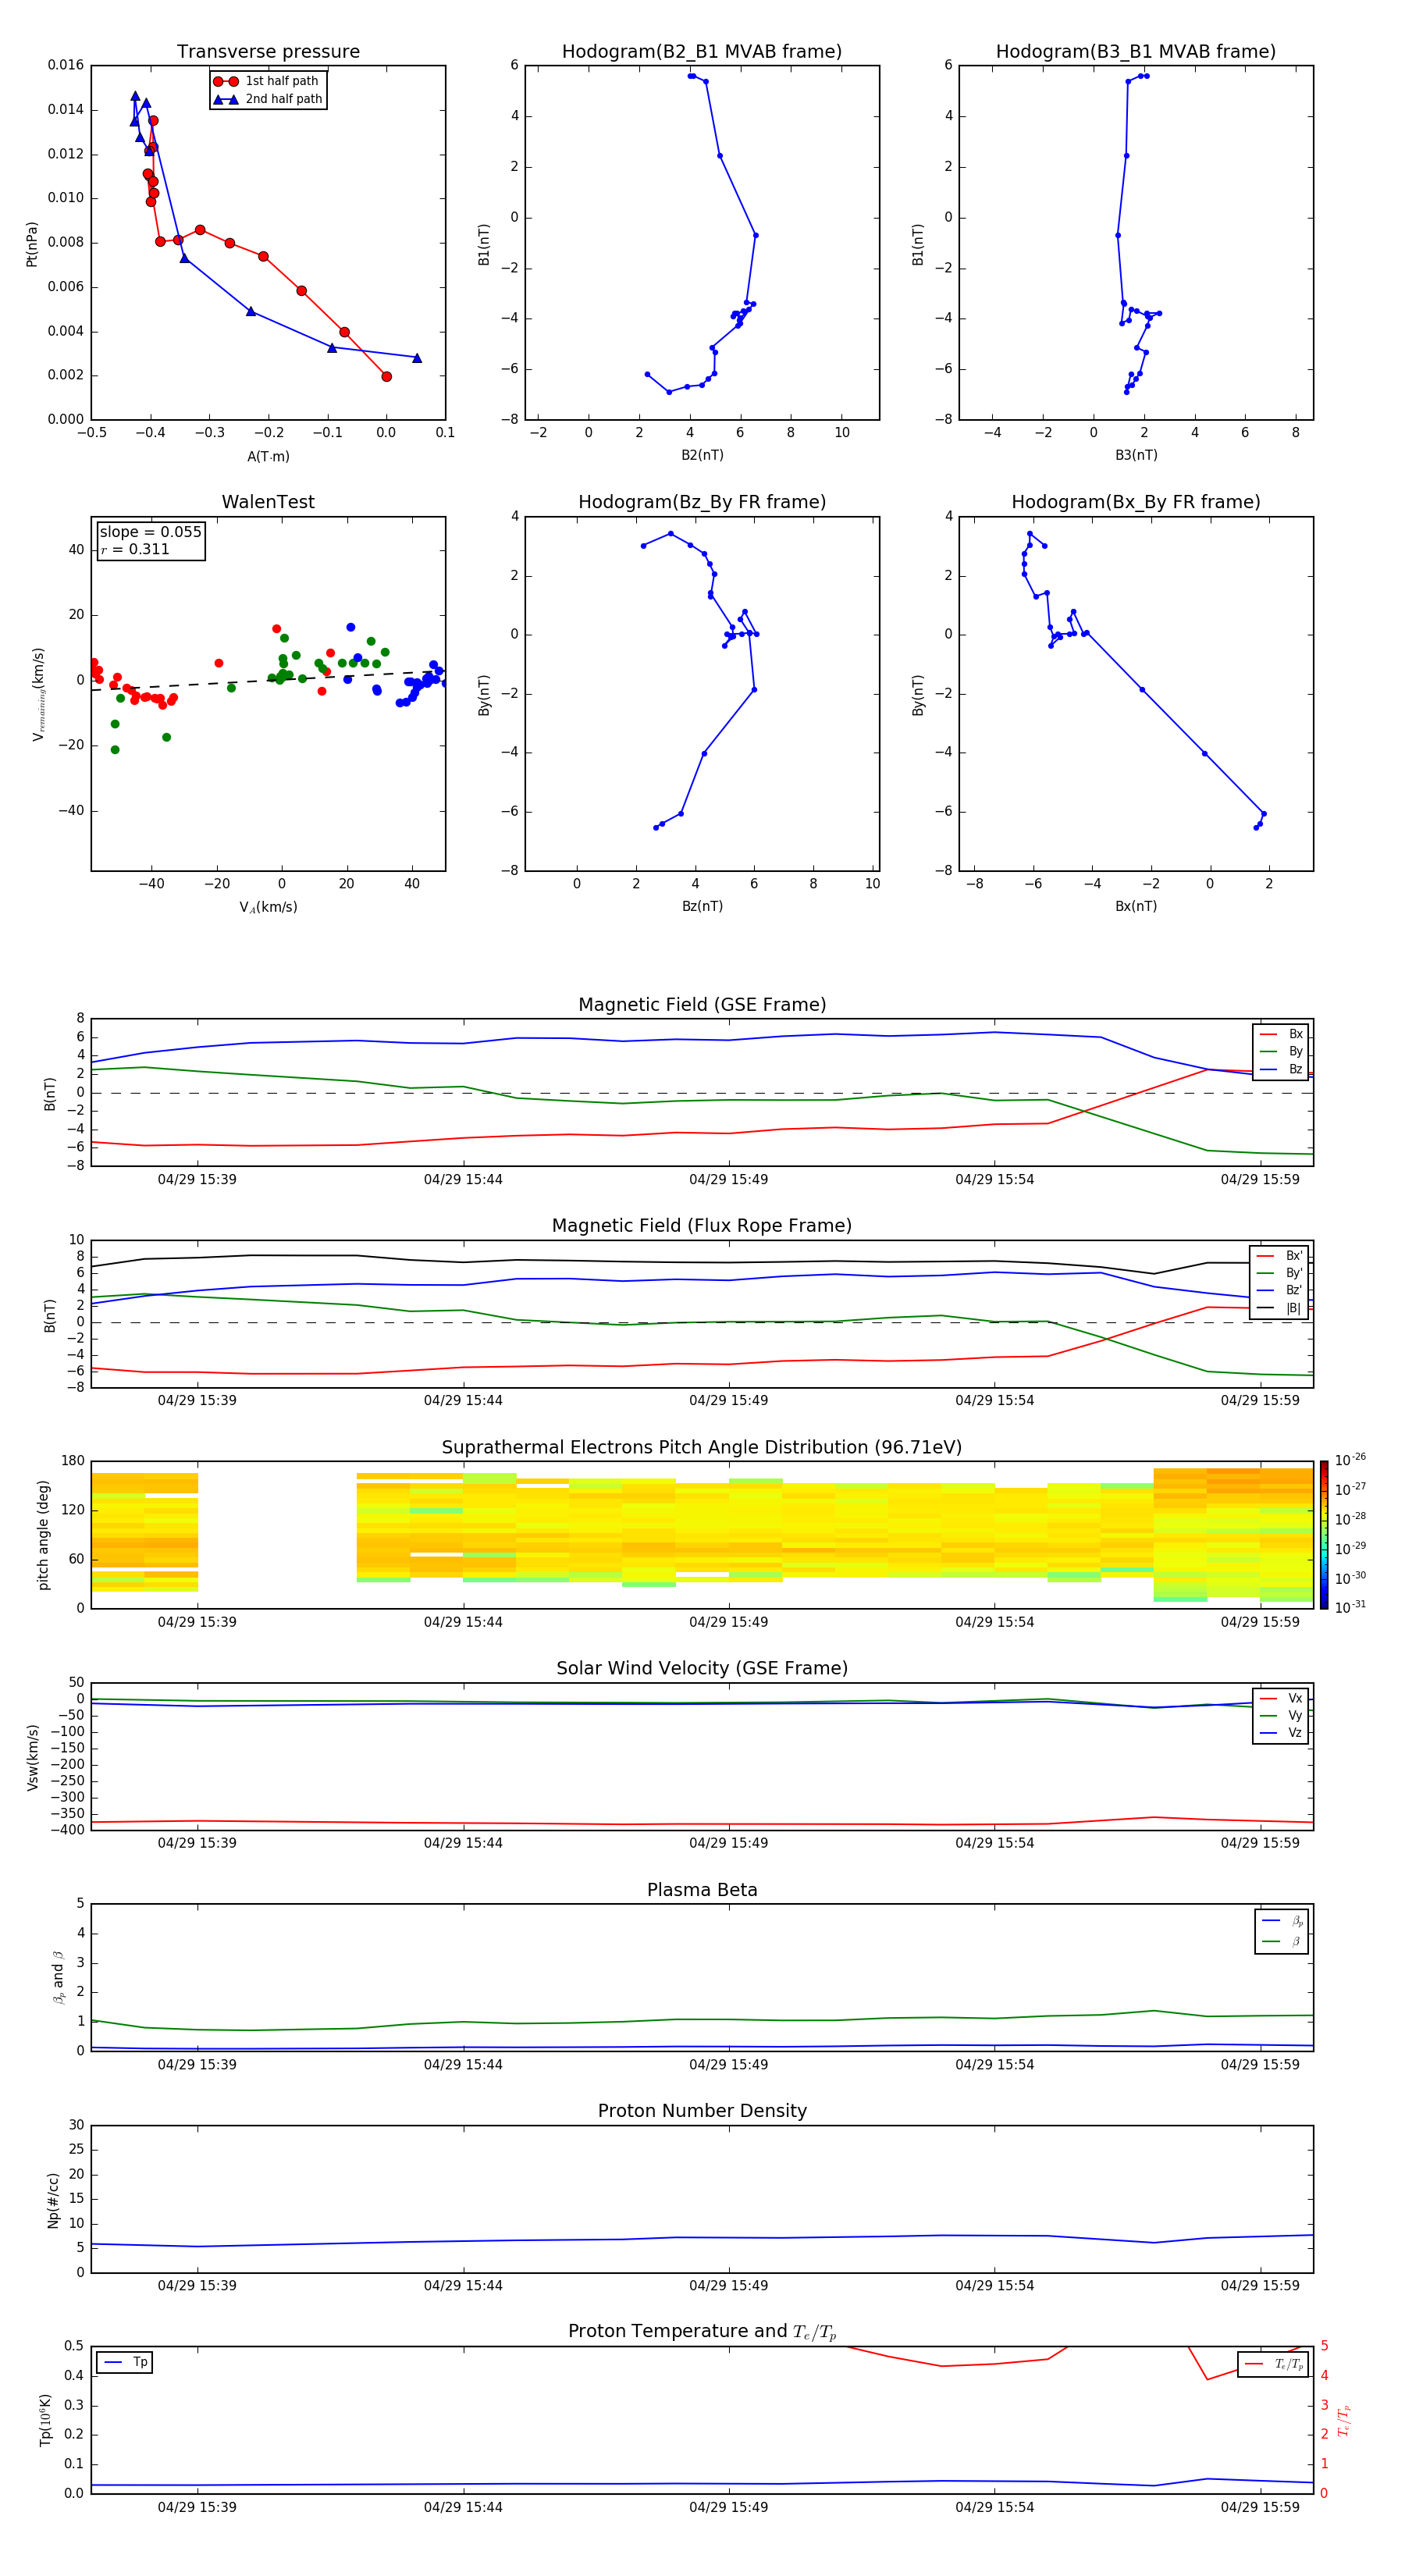Click "Bx'" legend entry in Flux Rope plot
The image size is (1405, 2576).
coord(1279,1256)
